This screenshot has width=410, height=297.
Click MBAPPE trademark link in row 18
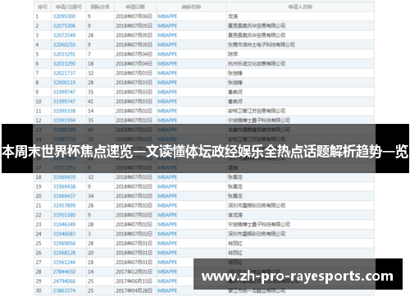[x=167, y=177]
